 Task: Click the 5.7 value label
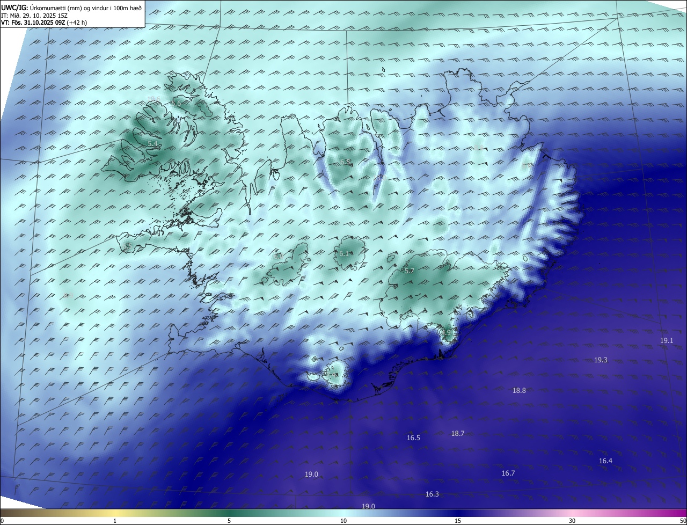pyautogui.click(x=409, y=271)
